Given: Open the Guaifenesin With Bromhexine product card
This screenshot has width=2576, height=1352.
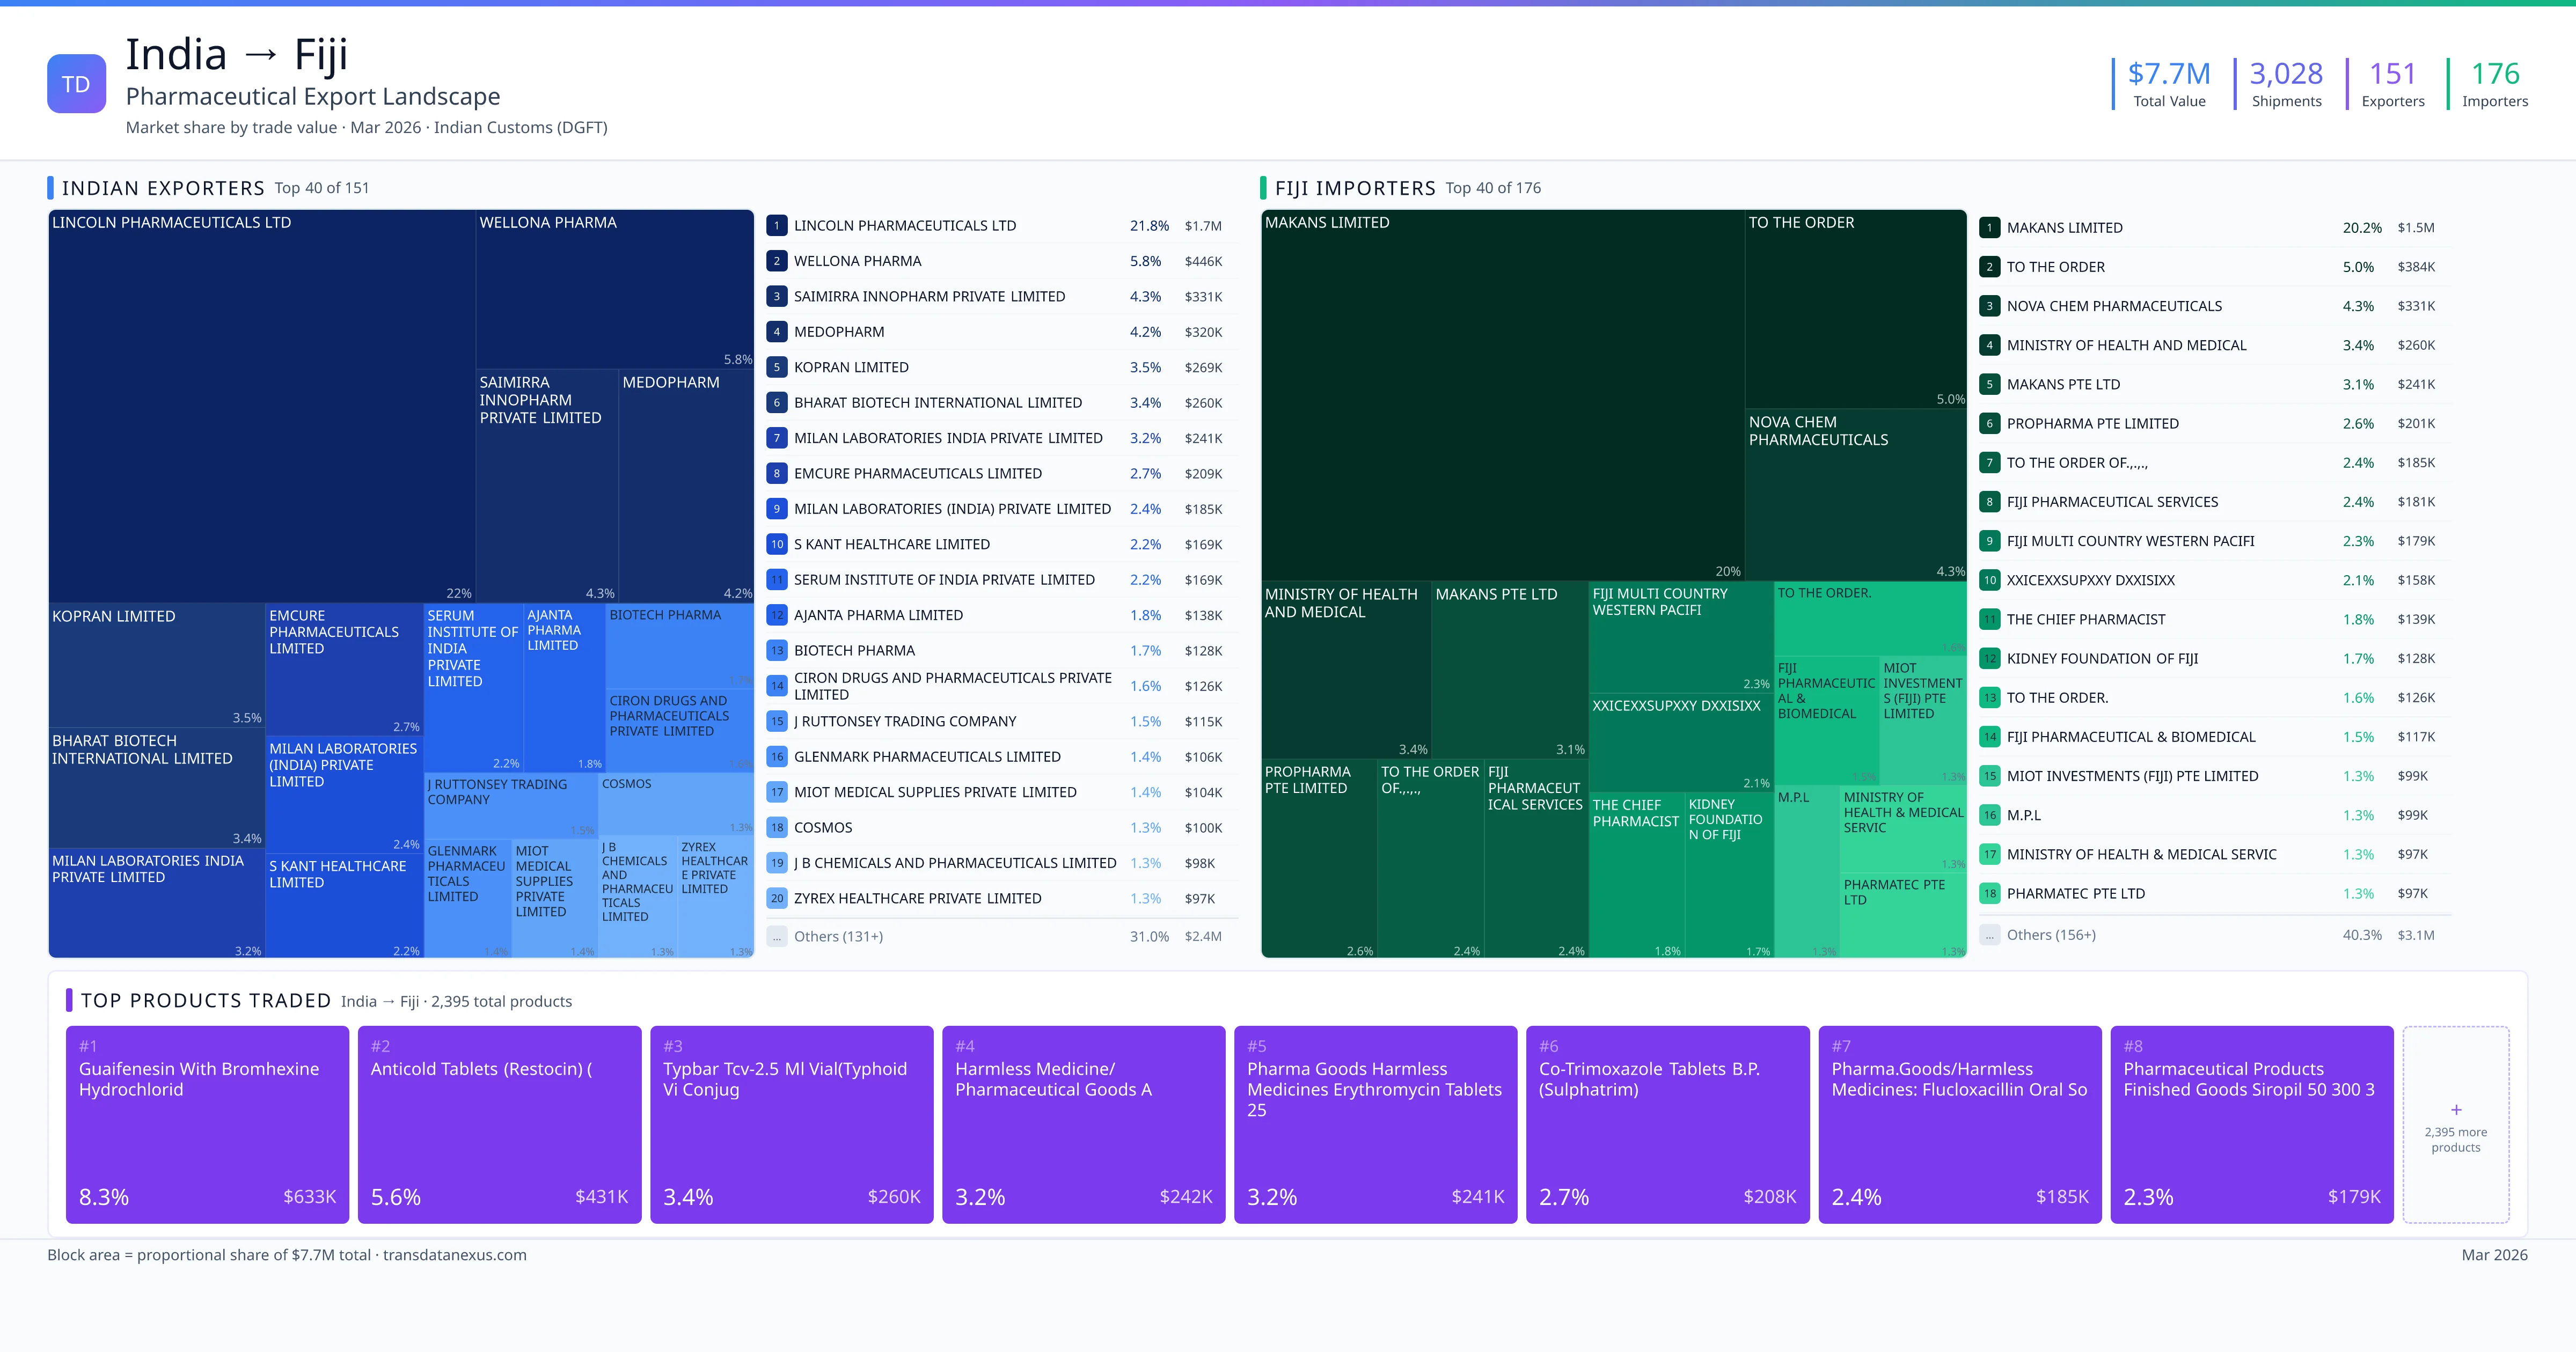Looking at the screenshot, I should tap(207, 1124).
